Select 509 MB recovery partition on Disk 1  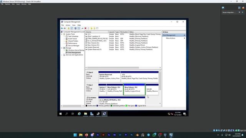pos(152,89)
